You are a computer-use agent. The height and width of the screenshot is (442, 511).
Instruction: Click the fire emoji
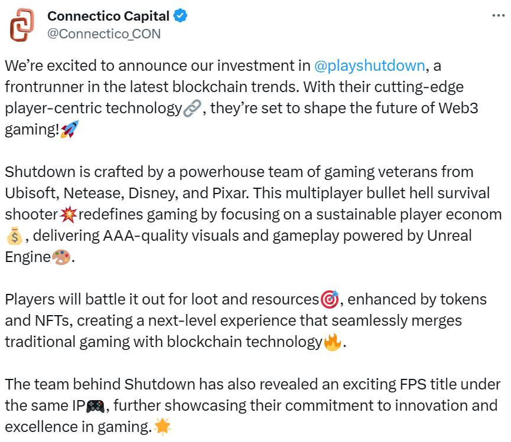333,342
